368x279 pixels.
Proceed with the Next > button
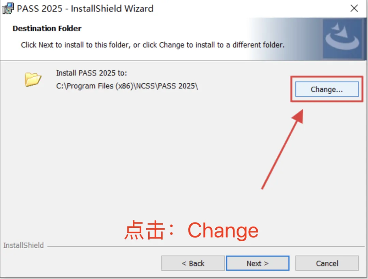(258, 263)
